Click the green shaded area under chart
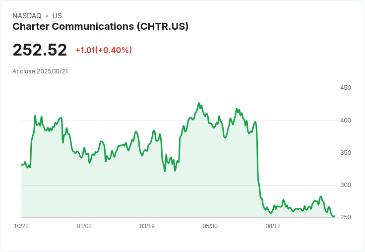365x252 pixels. (140, 191)
